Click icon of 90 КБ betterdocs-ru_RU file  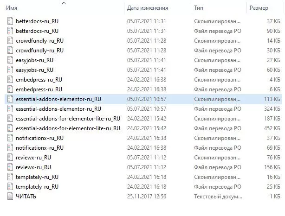point(11,31)
